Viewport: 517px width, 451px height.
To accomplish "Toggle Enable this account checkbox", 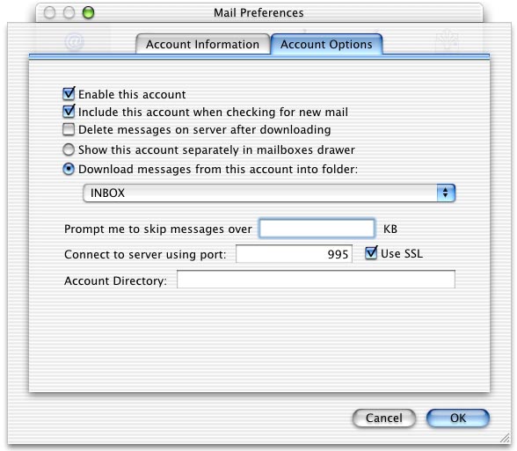I will 69,94.
